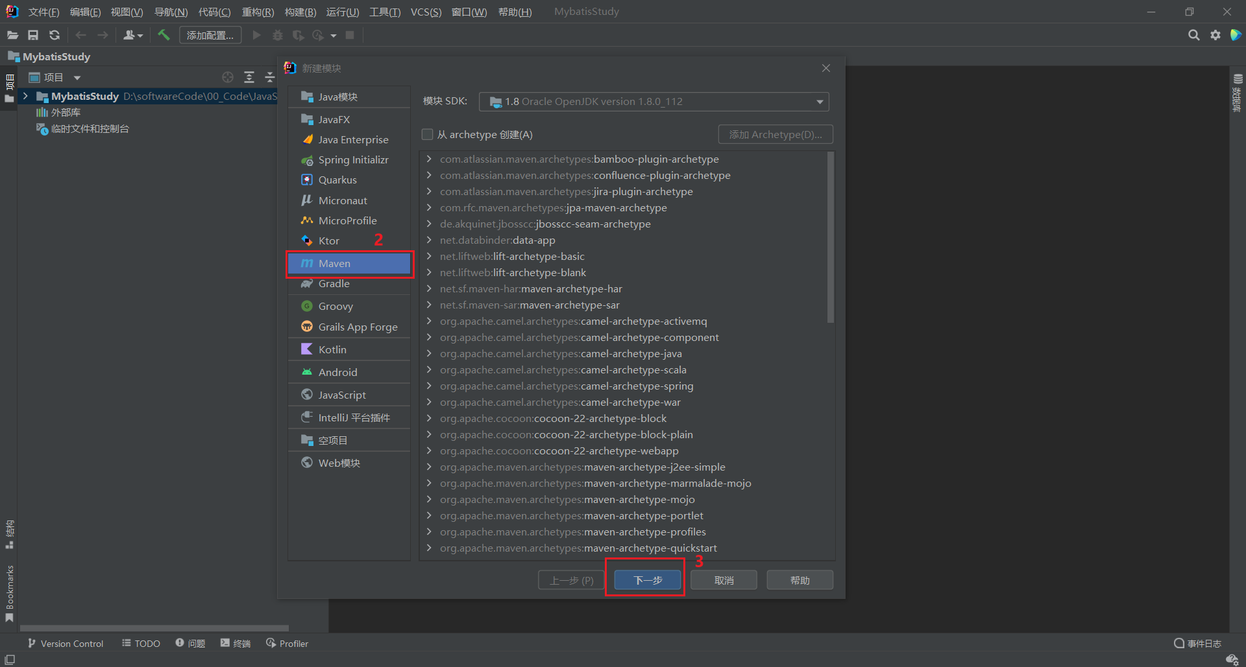Choose Groovy module type
This screenshot has width=1246, height=667.
point(349,306)
